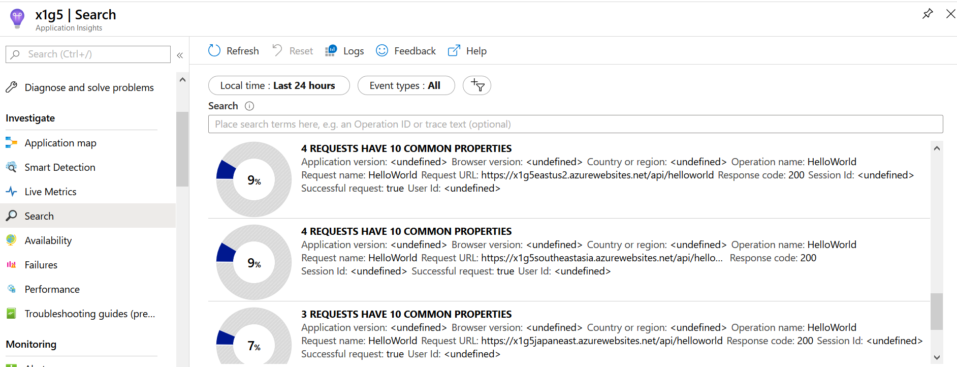This screenshot has width=957, height=367.
Task: Click the Failures bar chart icon
Action: 12,265
